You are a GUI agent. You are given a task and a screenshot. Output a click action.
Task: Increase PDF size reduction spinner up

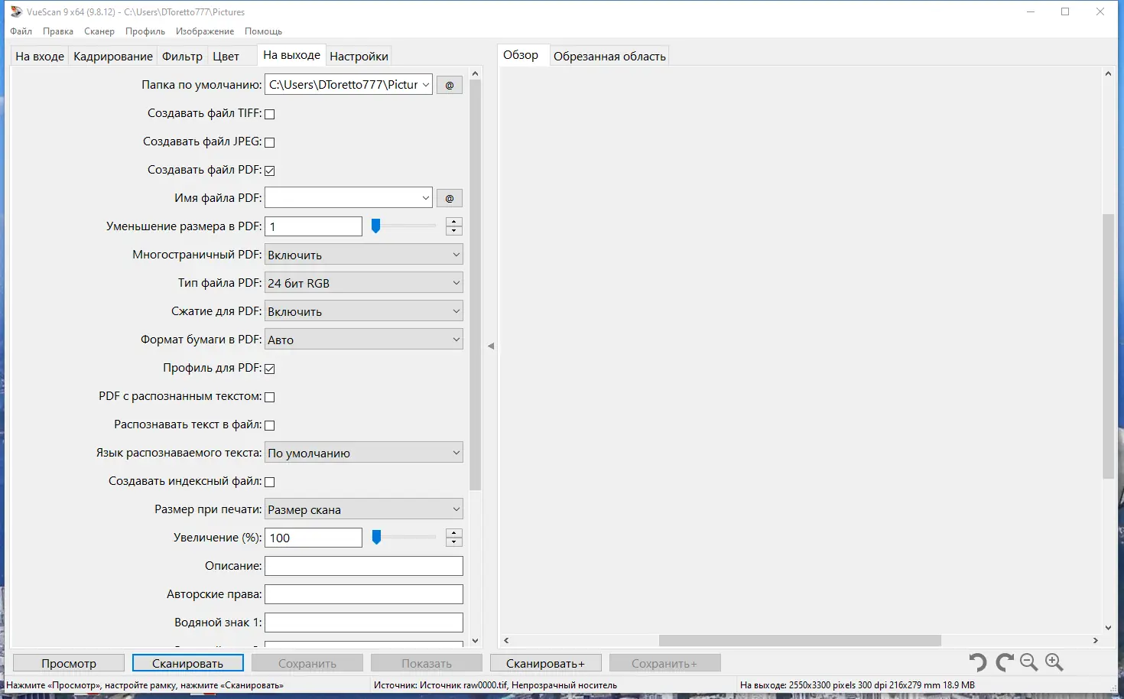(x=454, y=222)
